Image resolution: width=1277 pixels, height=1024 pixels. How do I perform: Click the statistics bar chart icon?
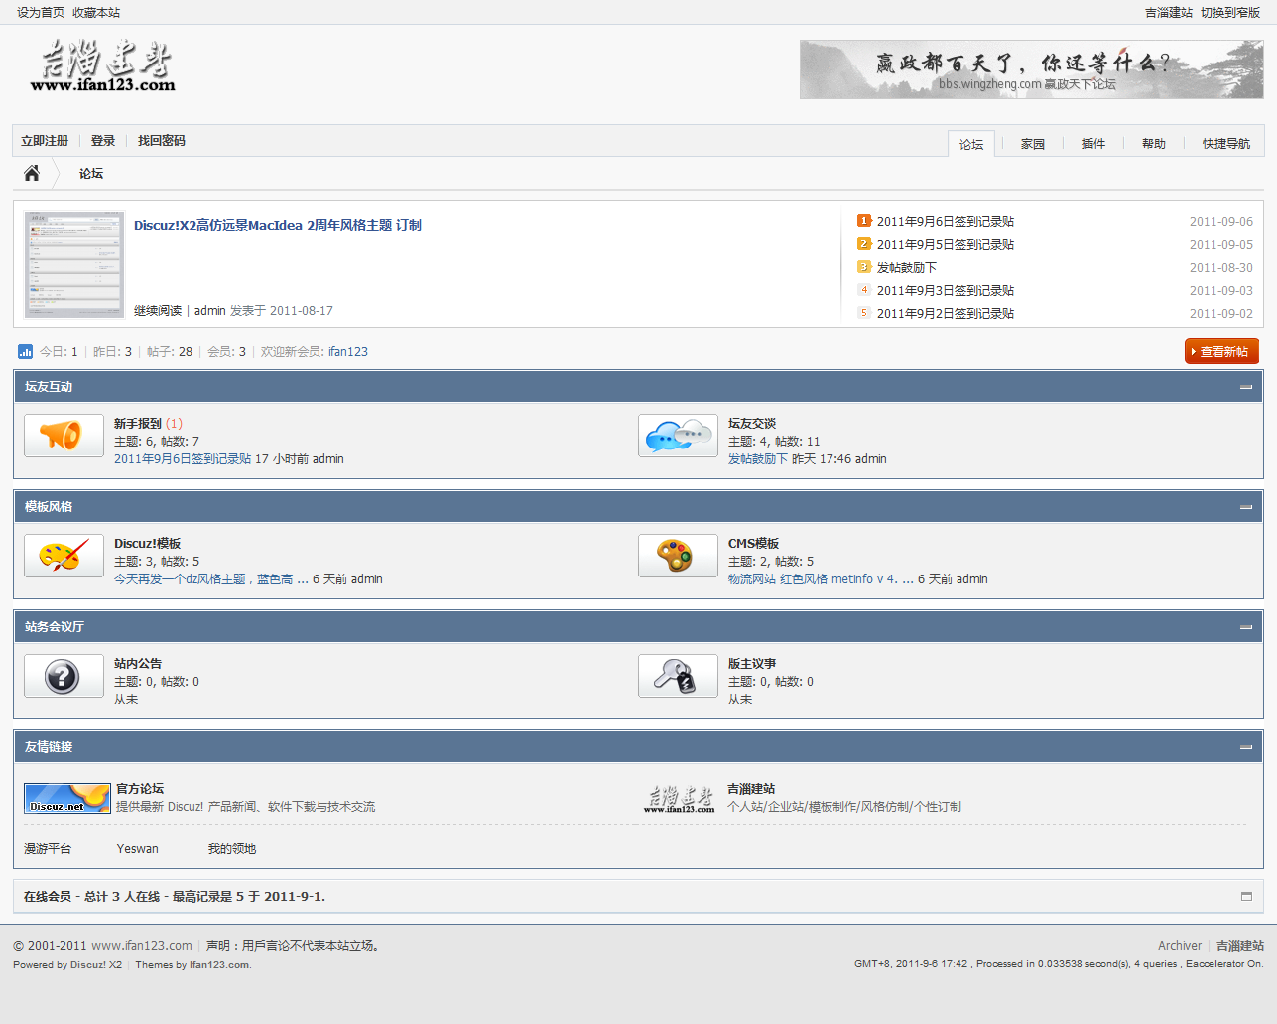[x=26, y=351]
